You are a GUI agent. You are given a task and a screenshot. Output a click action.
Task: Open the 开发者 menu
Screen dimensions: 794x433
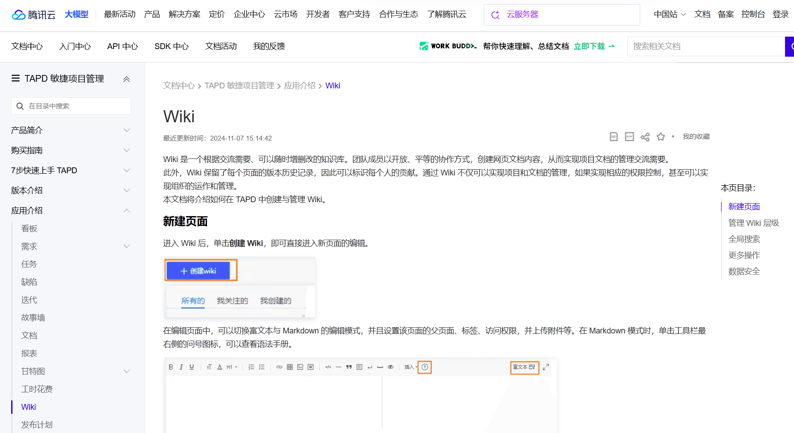tap(318, 14)
